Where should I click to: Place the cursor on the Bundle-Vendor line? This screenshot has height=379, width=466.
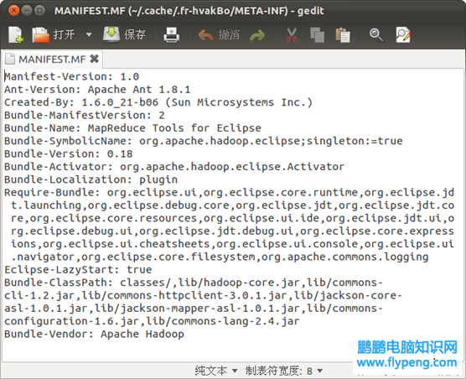94,334
